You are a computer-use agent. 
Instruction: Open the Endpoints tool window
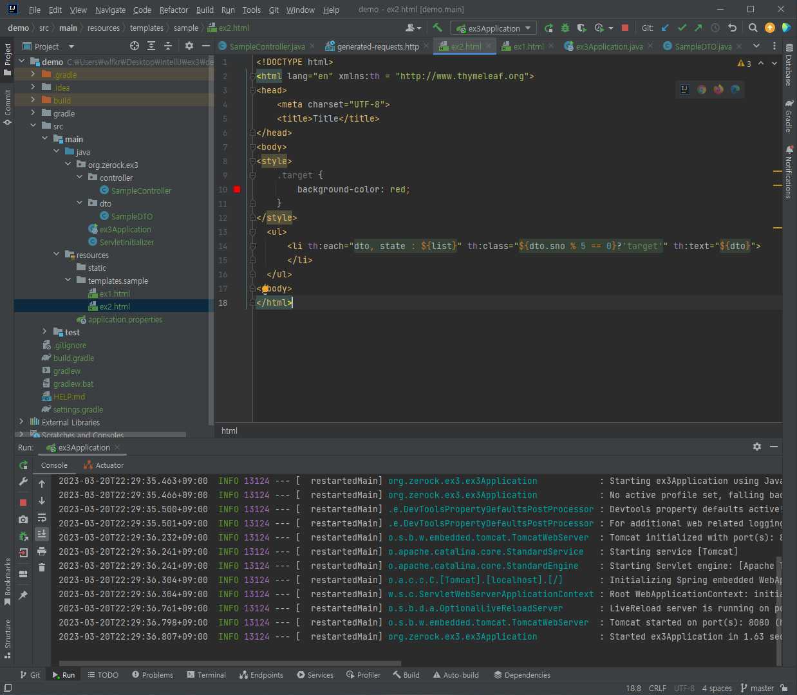point(261,675)
